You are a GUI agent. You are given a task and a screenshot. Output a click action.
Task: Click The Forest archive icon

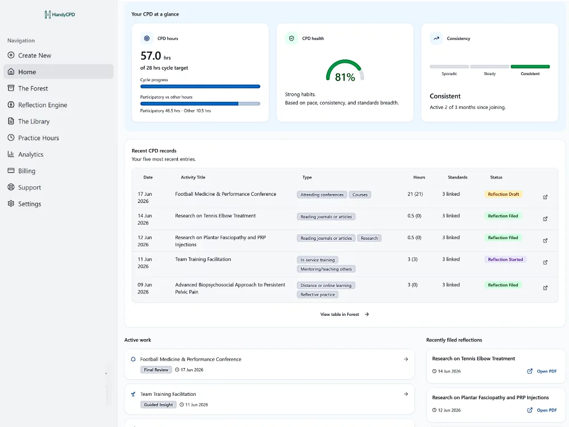point(11,88)
